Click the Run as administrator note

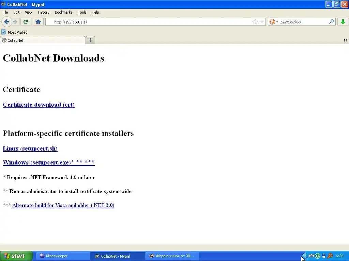click(67, 191)
